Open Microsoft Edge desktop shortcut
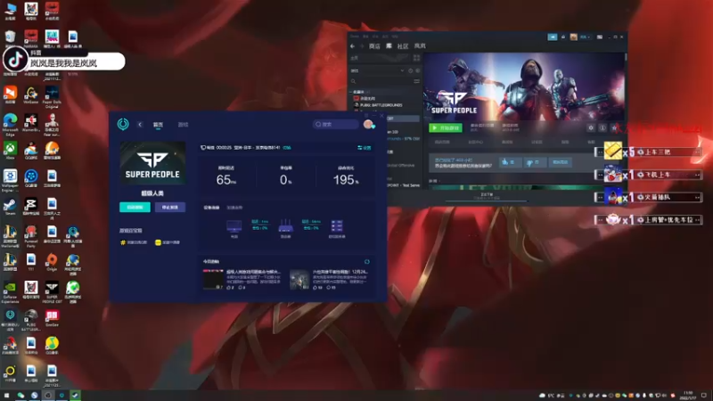Image resolution: width=713 pixels, height=401 pixels. click(10, 124)
